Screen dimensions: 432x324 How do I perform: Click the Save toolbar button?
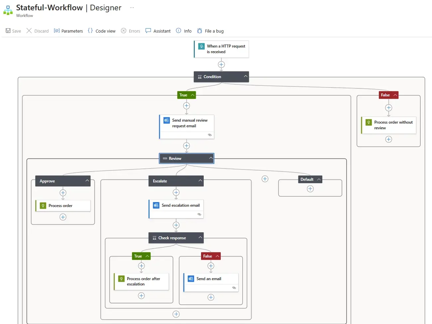13,31
